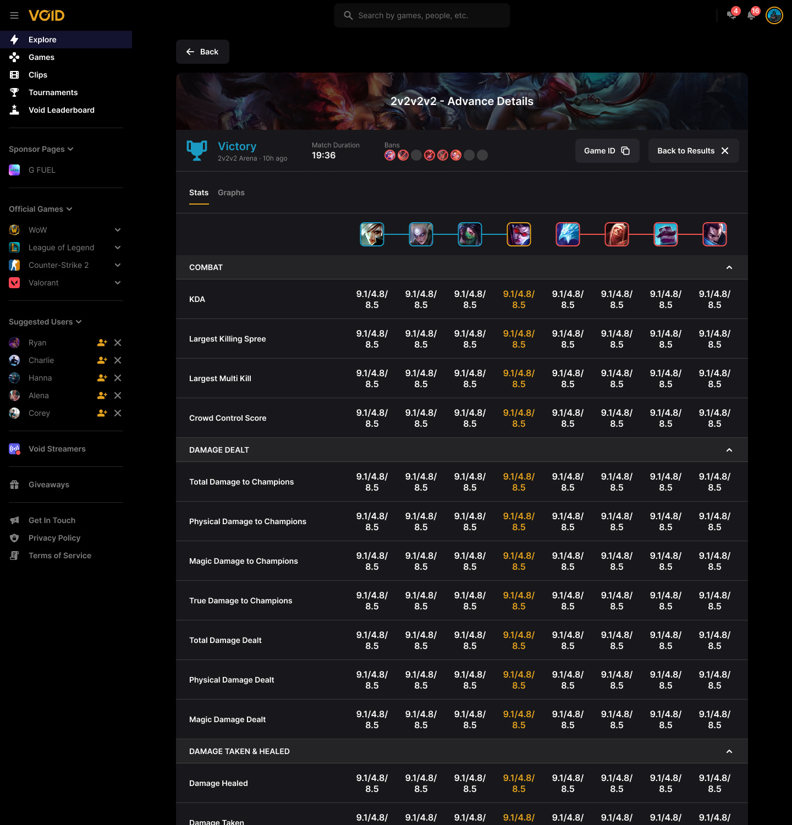Open Void Leaderboard from the sidebar

pos(61,110)
